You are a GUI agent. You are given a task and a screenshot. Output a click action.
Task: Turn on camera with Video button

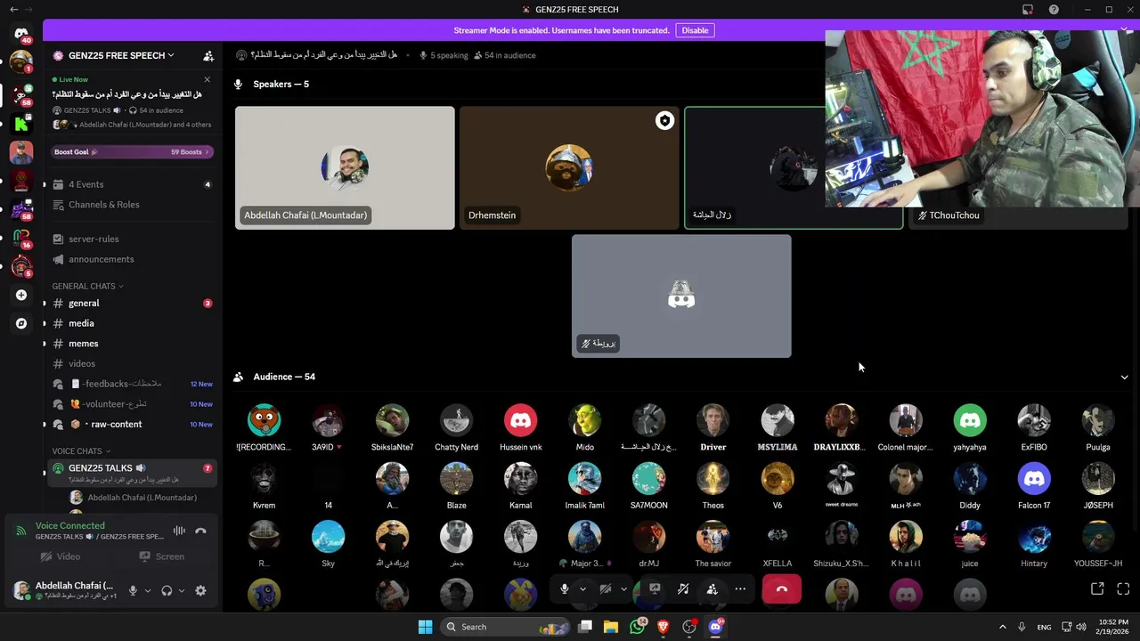pyautogui.click(x=61, y=556)
